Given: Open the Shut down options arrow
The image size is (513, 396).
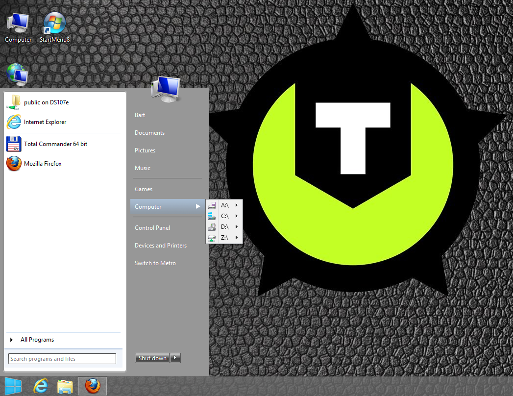Looking at the screenshot, I should [175, 358].
